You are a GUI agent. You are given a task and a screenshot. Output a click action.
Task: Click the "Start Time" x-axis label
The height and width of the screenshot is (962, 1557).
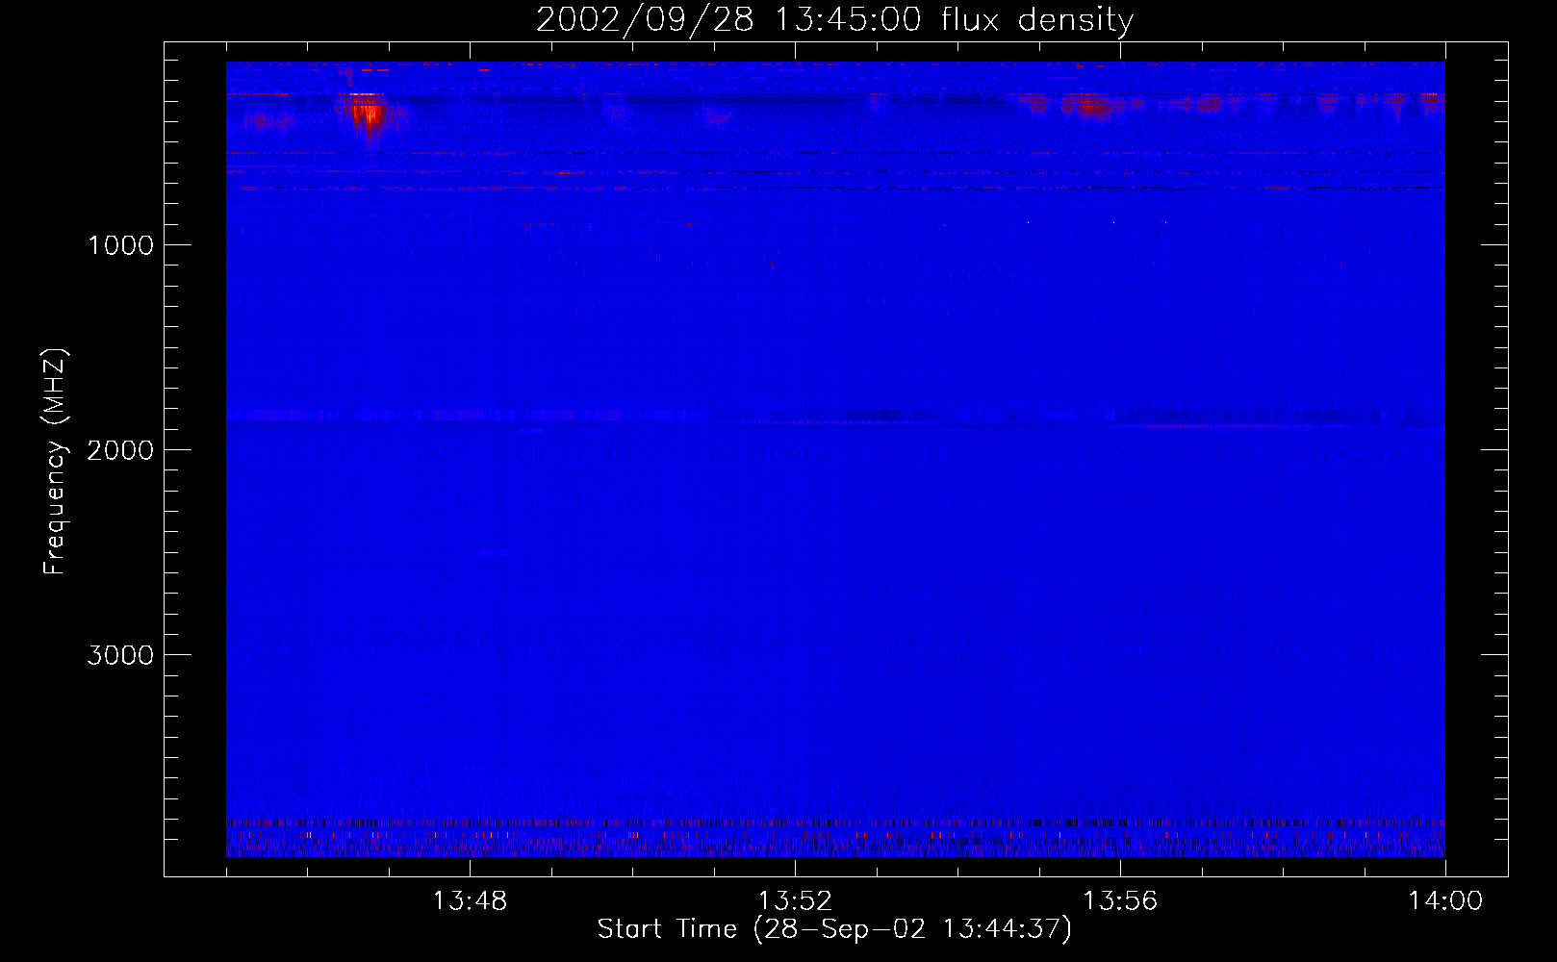[833, 929]
